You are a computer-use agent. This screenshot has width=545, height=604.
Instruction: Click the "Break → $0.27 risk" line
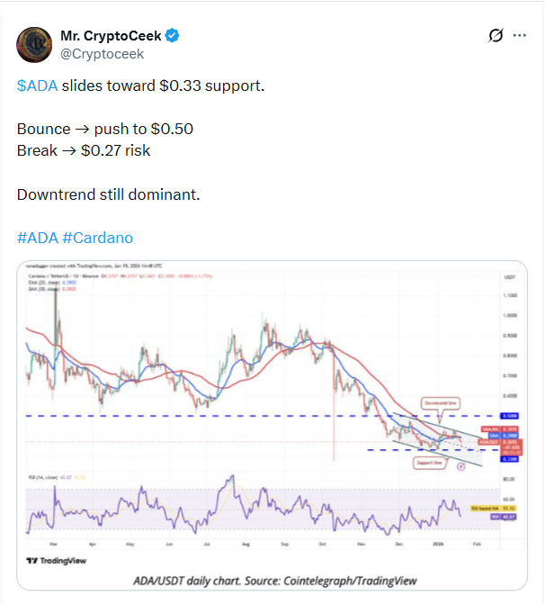[84, 149]
